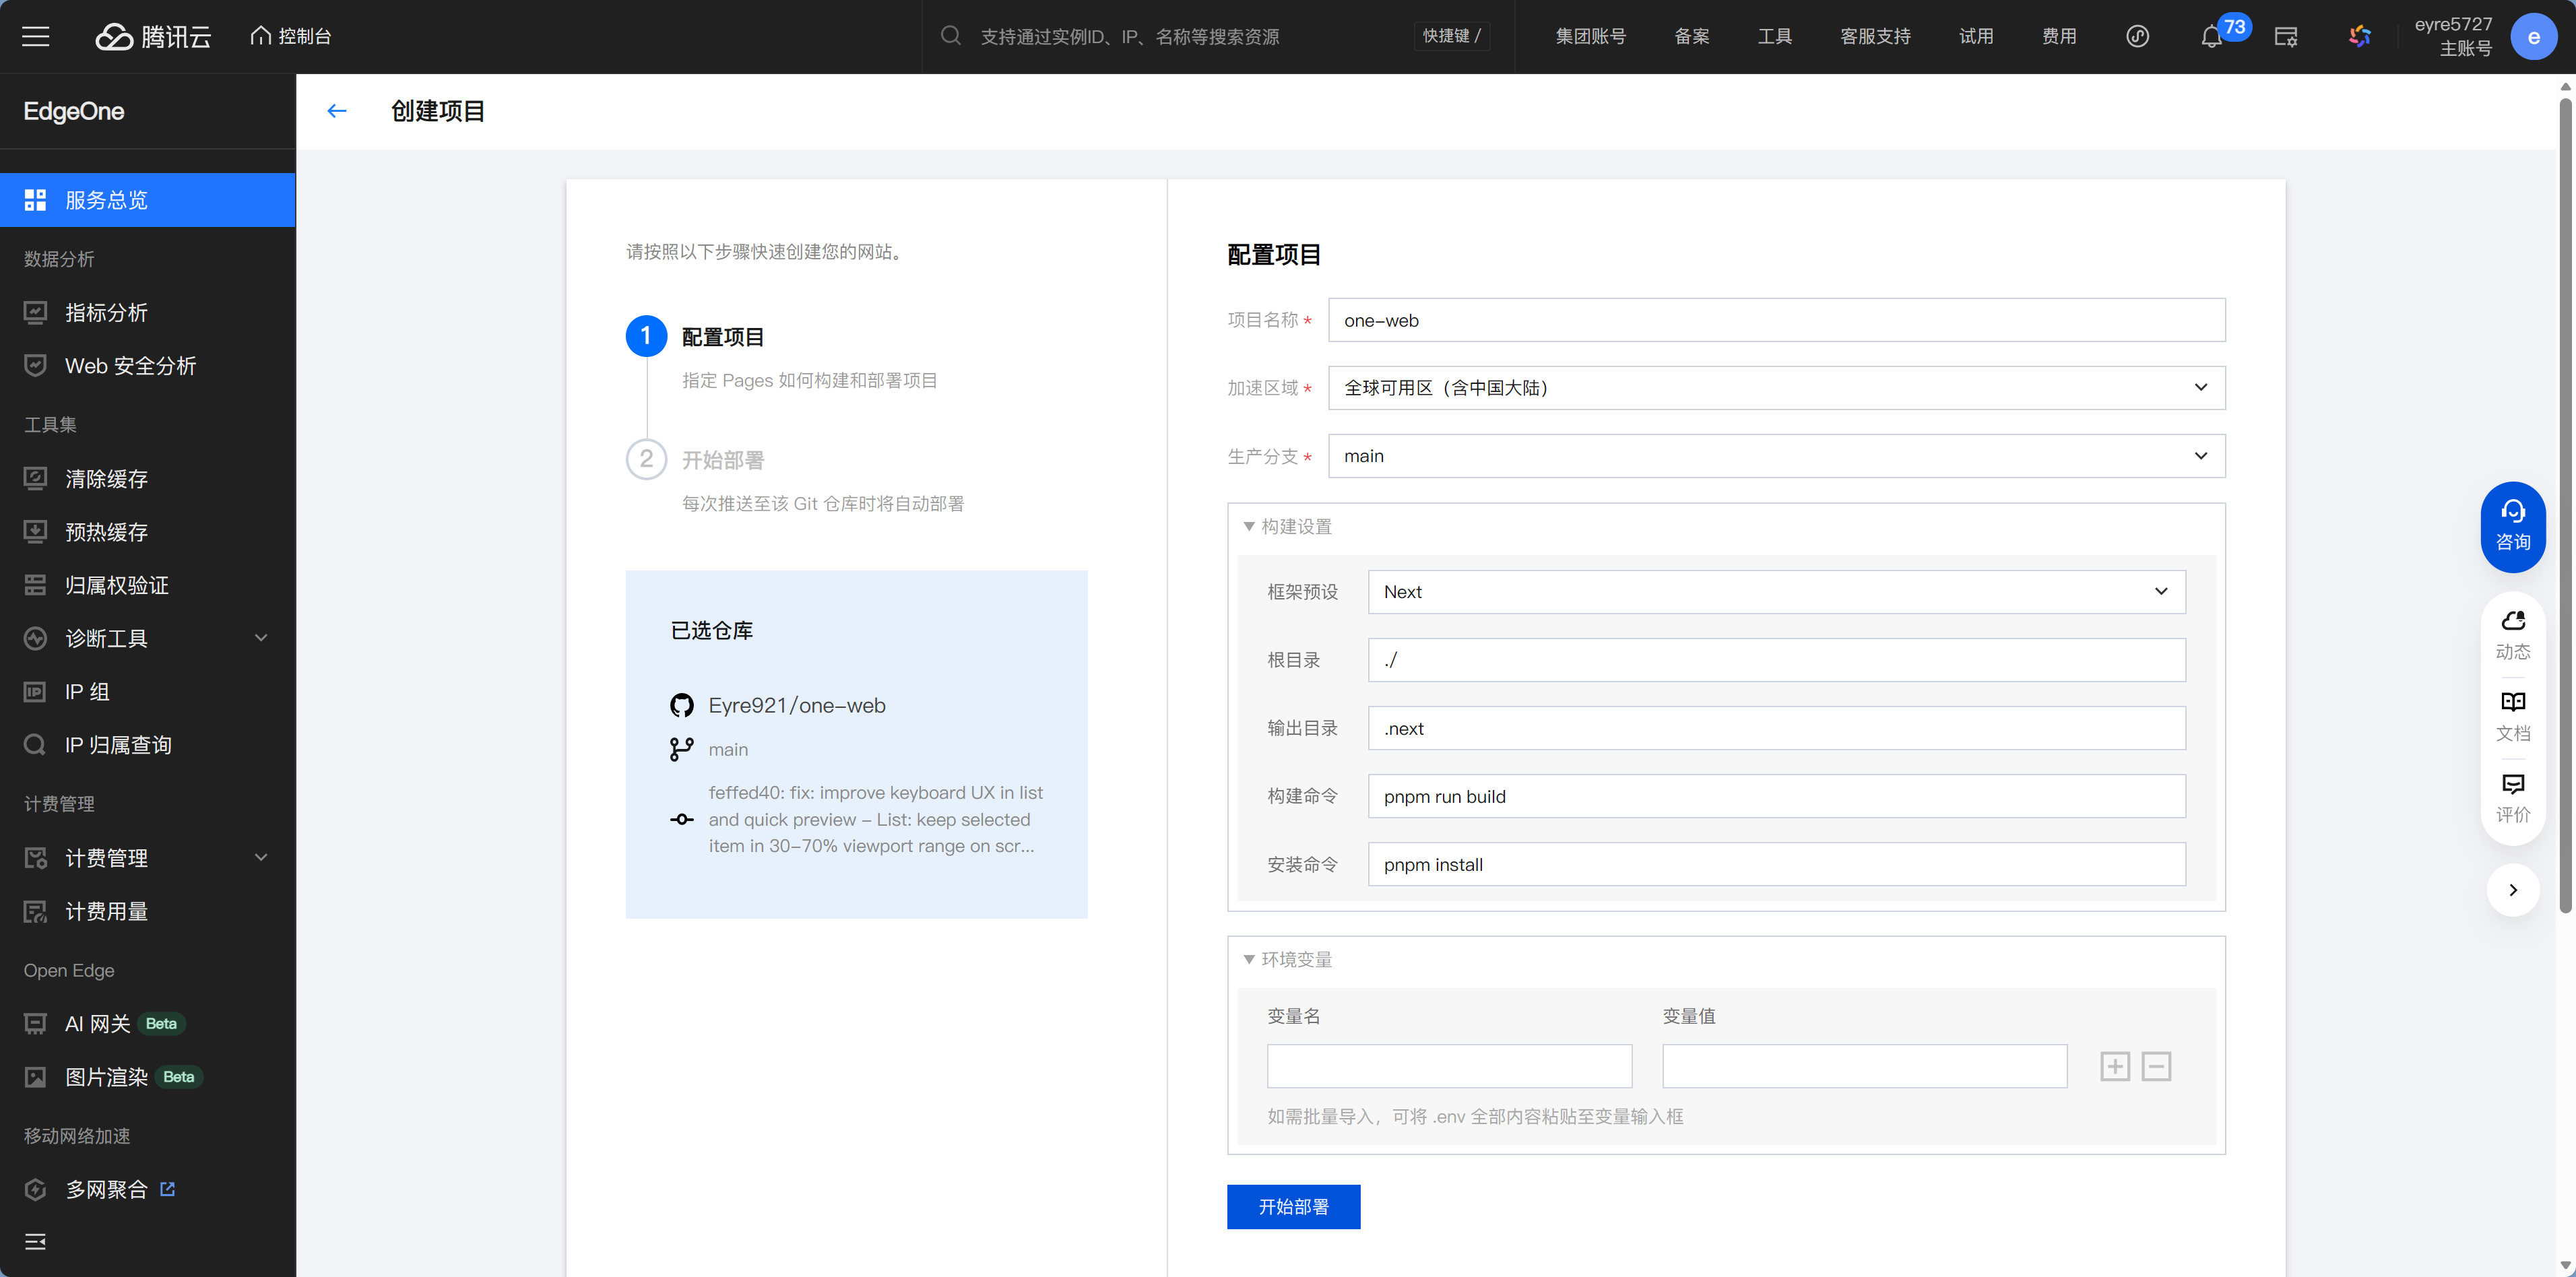
Task: Click the 项目名称 input field
Action: pos(1775,320)
